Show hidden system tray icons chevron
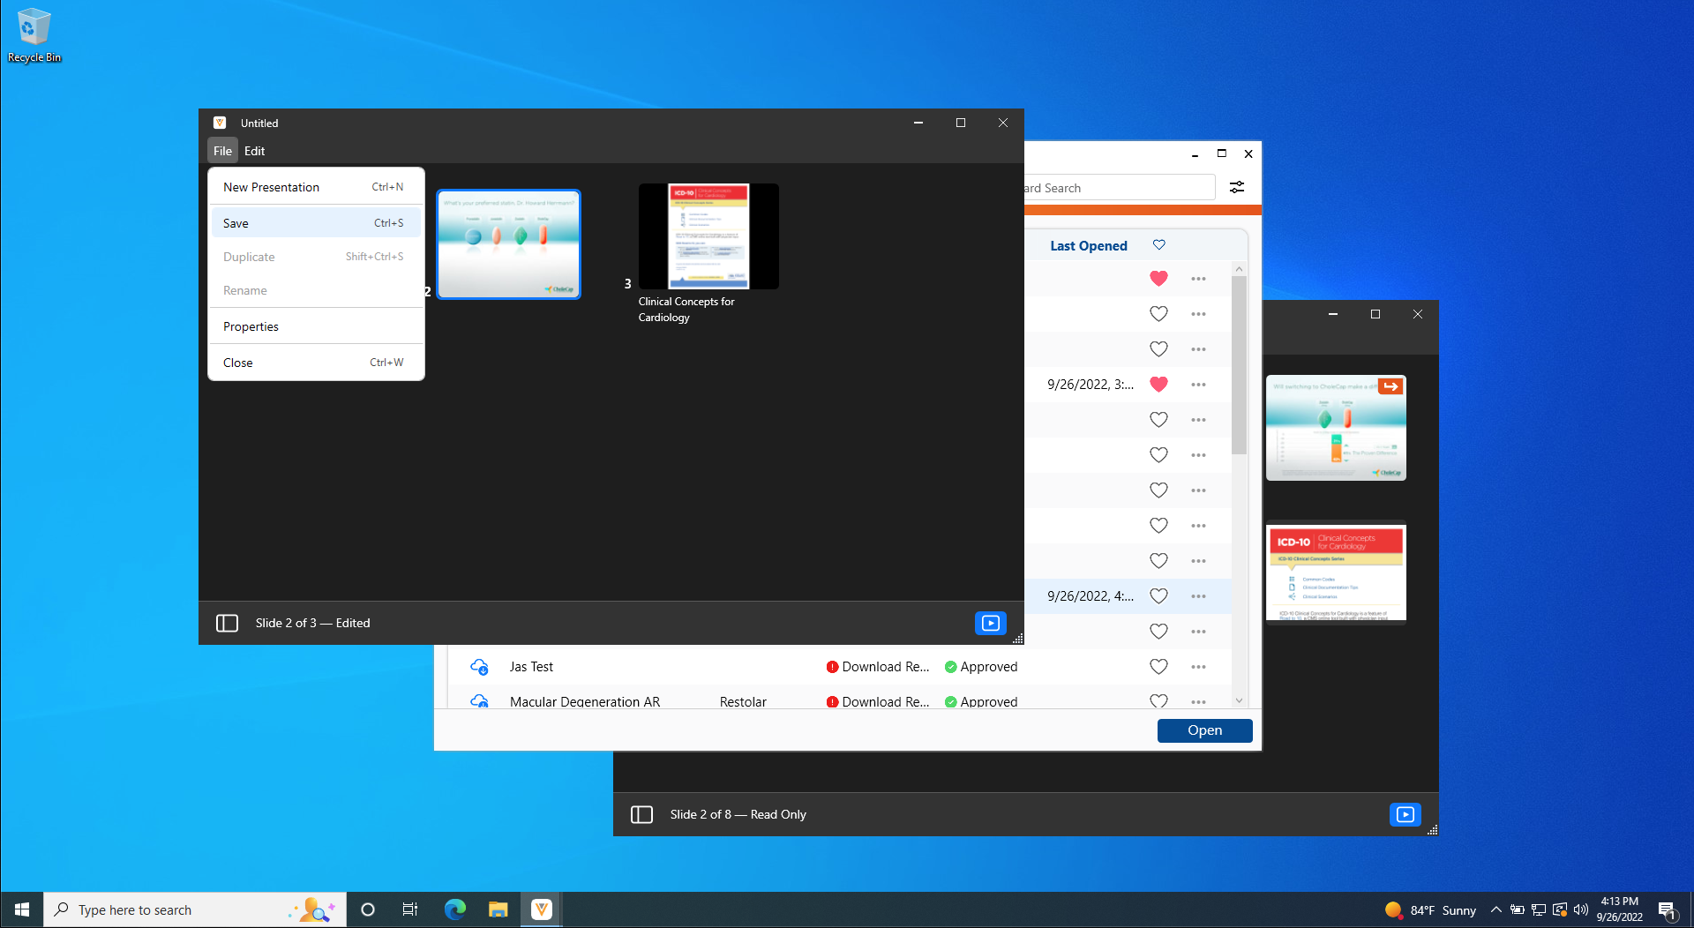Image resolution: width=1694 pixels, height=928 pixels. pyautogui.click(x=1495, y=909)
